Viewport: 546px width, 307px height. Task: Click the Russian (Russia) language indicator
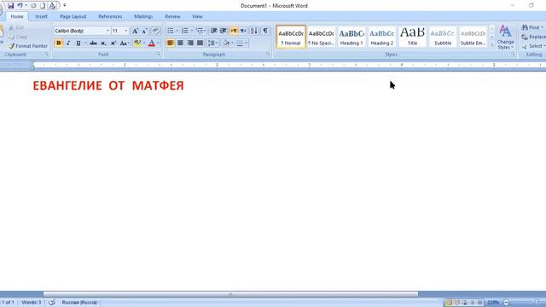(x=79, y=303)
